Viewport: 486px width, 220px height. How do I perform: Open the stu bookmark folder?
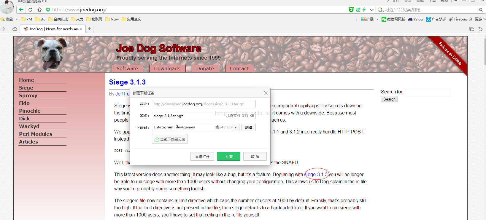[x=40, y=19]
